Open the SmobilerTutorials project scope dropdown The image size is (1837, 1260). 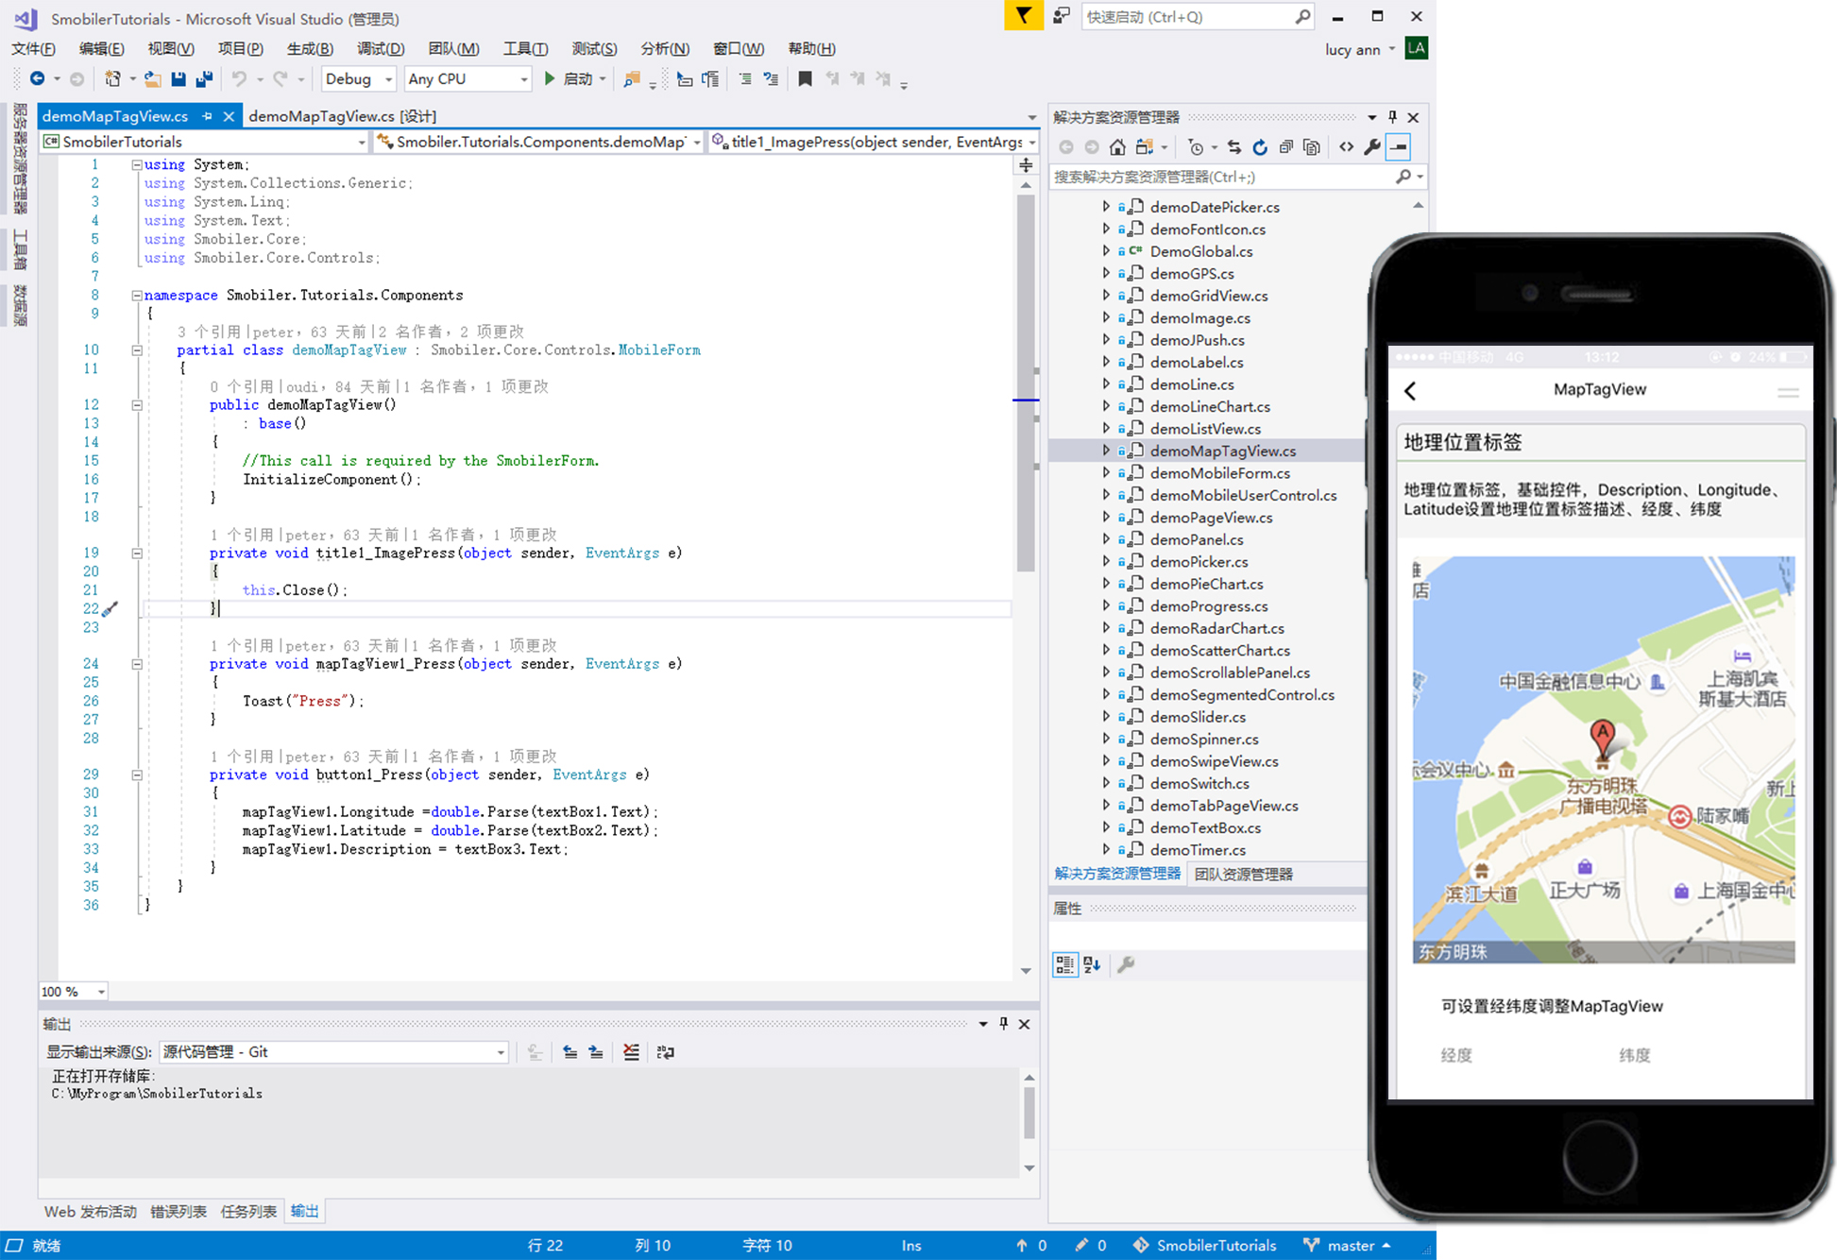tap(203, 142)
